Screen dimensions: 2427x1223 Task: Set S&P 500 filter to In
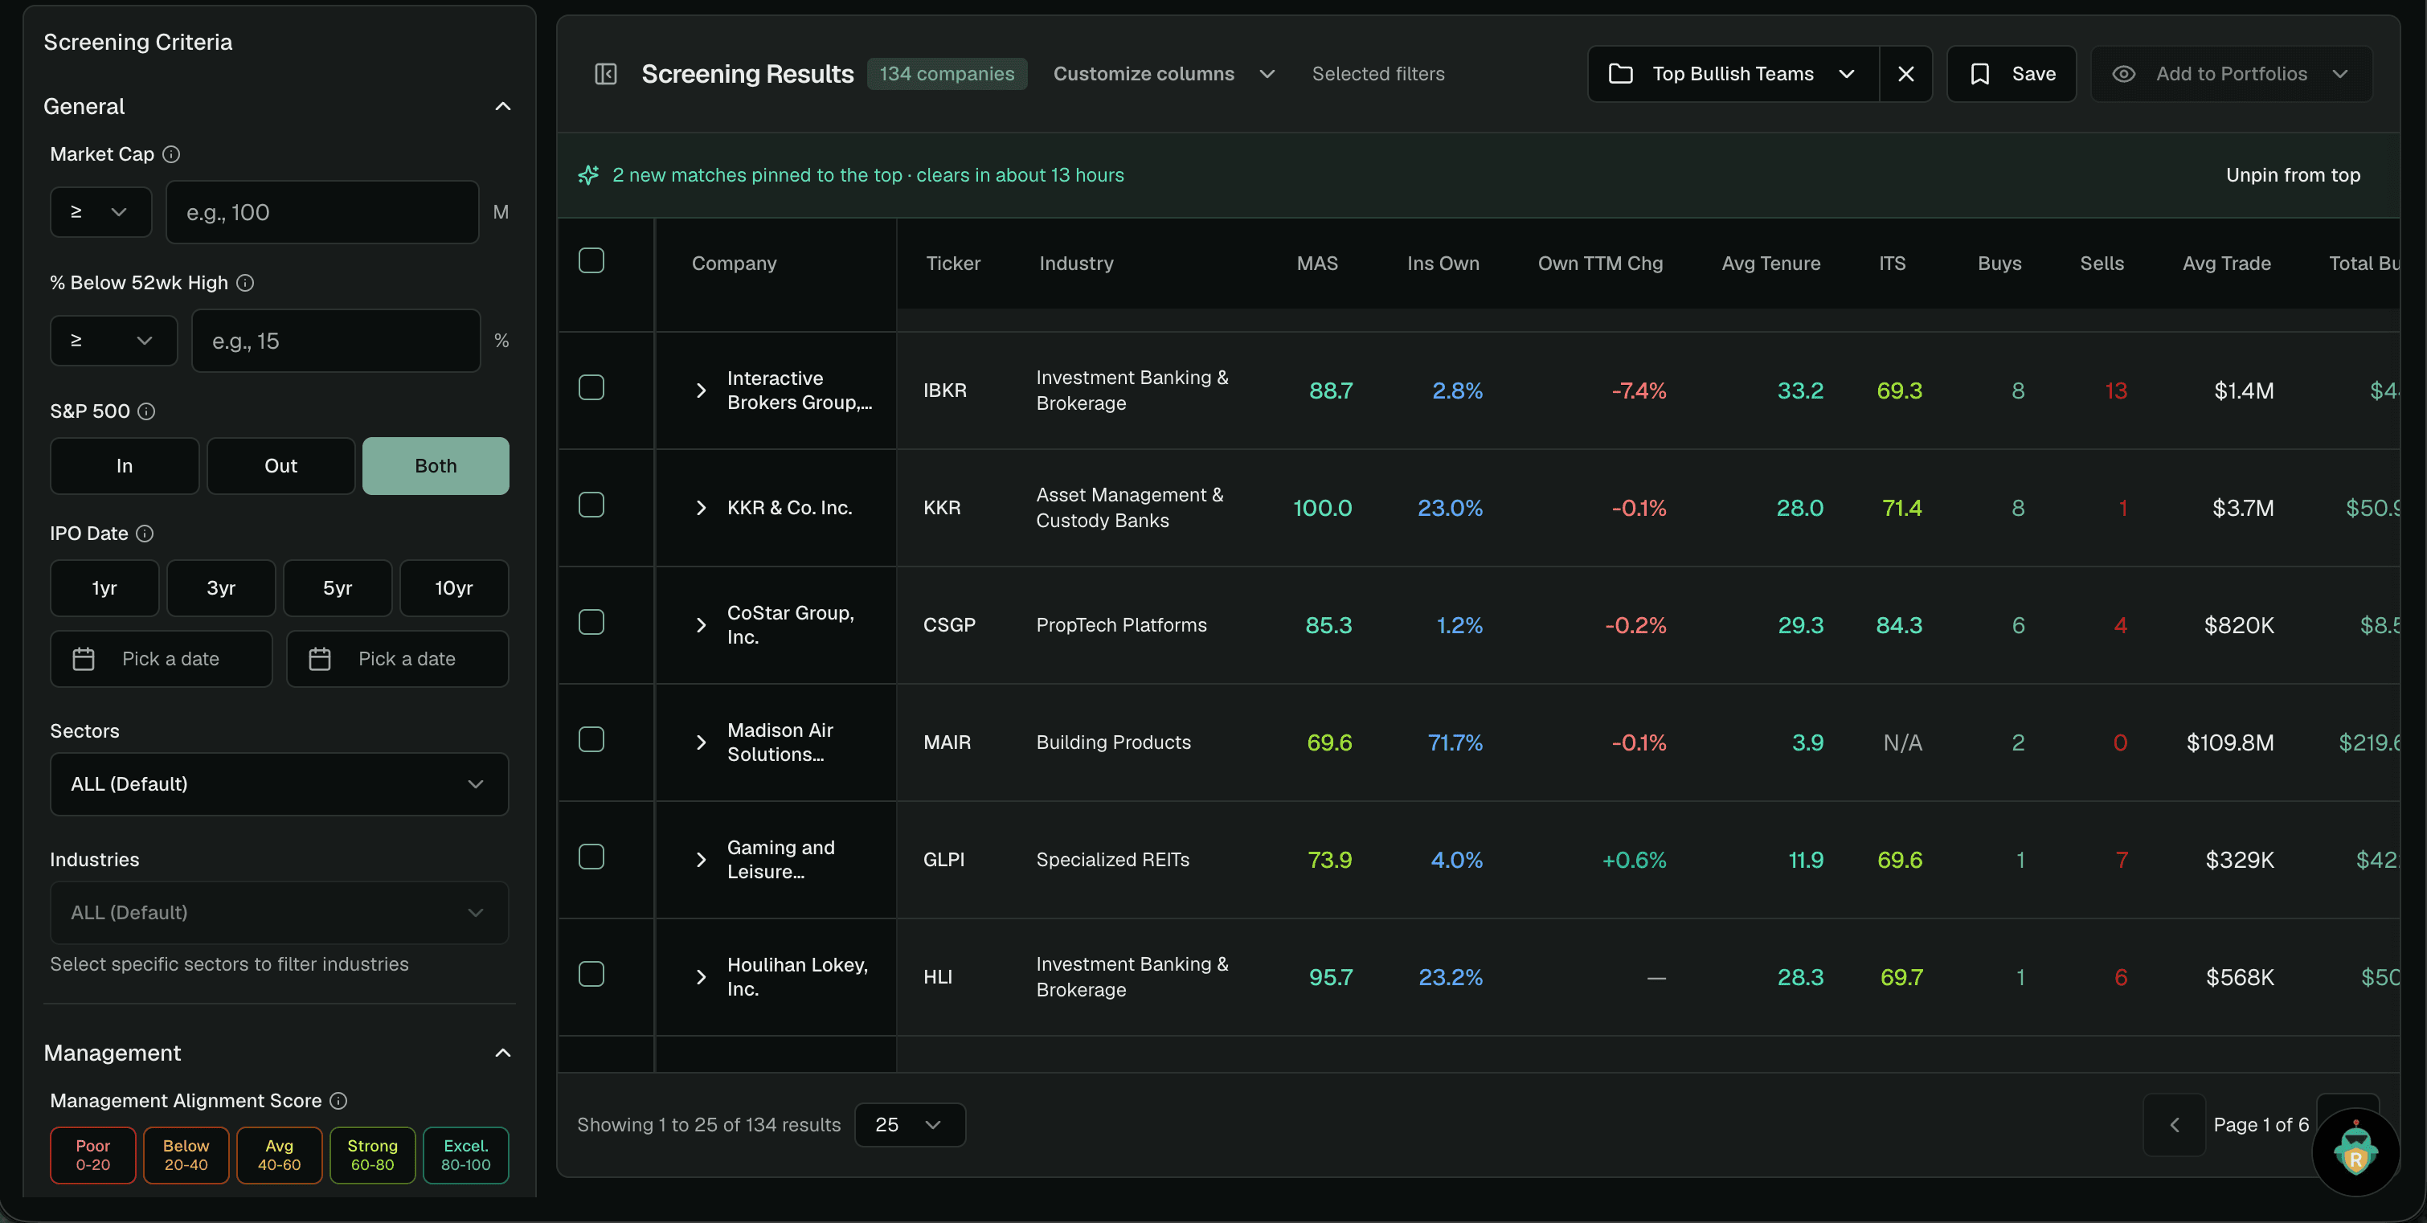[125, 465]
